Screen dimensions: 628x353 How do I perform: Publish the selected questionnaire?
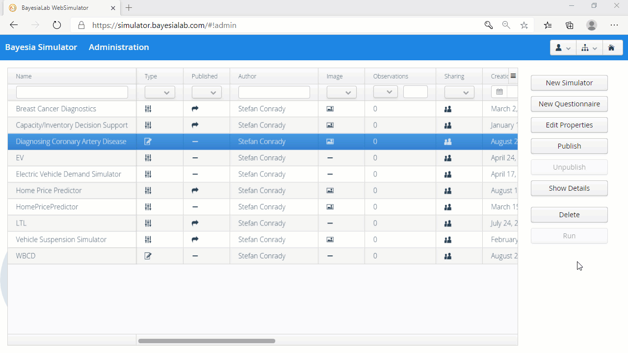[569, 146]
